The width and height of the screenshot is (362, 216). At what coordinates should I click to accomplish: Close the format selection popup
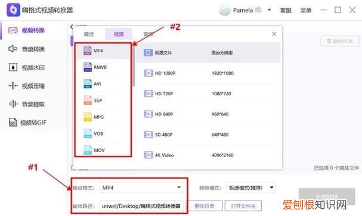[x=274, y=34]
